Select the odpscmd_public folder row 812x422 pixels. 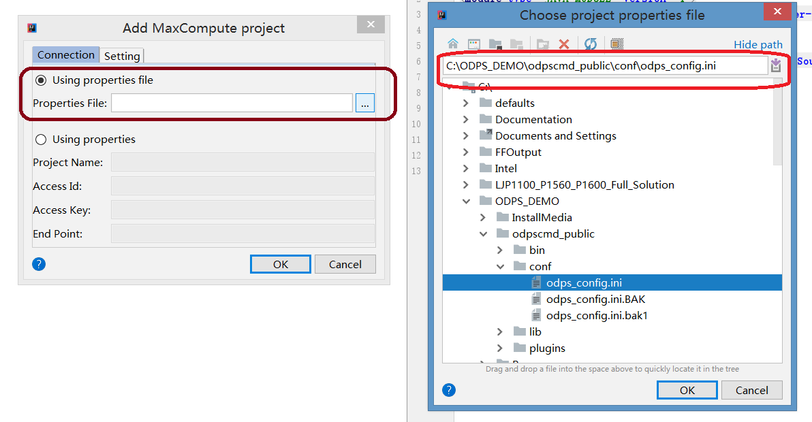coord(612,233)
